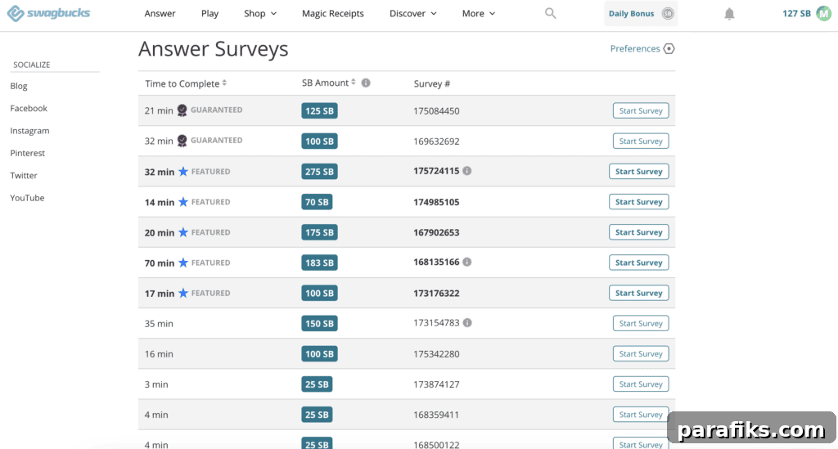Viewport: 838px width, 449px height.
Task: Click the Answer Surveys heading
Action: 214,50
